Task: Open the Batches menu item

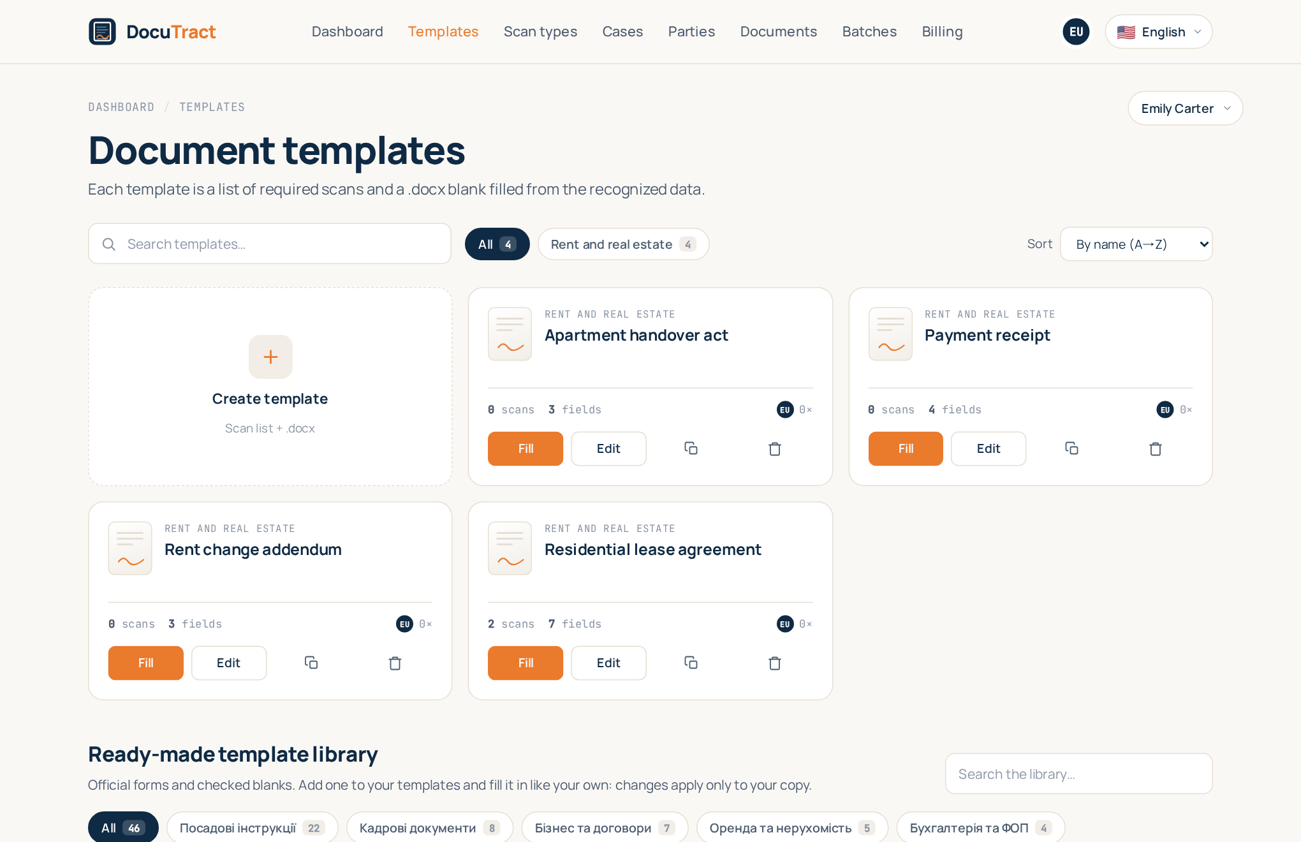Action: click(869, 32)
